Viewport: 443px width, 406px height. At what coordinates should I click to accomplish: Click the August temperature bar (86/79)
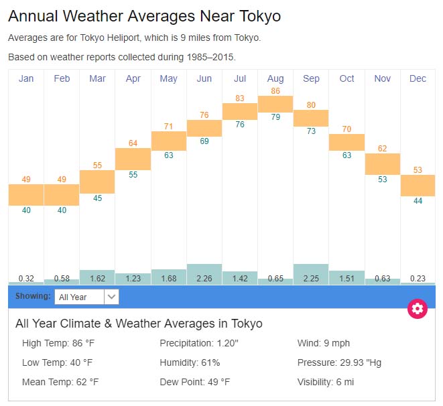(275, 104)
